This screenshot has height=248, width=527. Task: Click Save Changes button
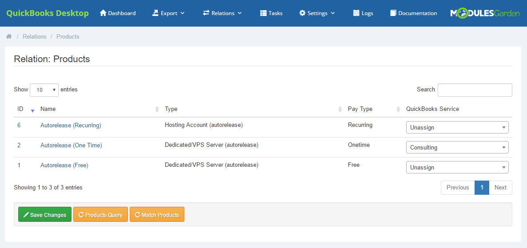[44, 215]
